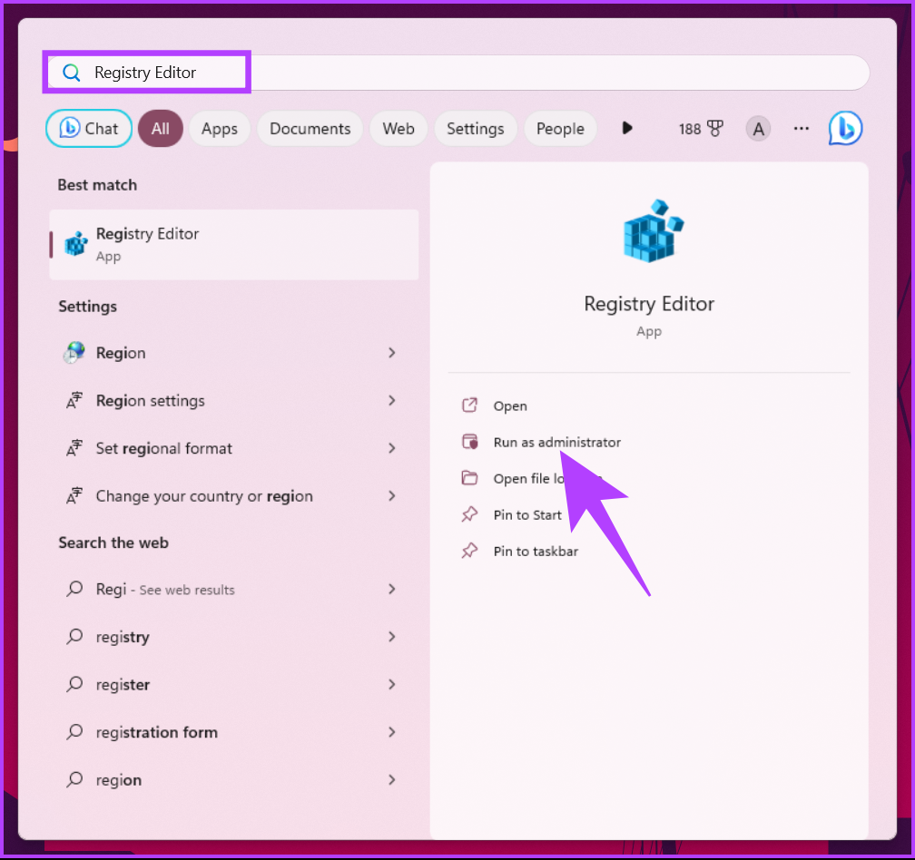The height and width of the screenshot is (860, 915).
Task: Show more filters with the play arrow
Action: coord(626,128)
